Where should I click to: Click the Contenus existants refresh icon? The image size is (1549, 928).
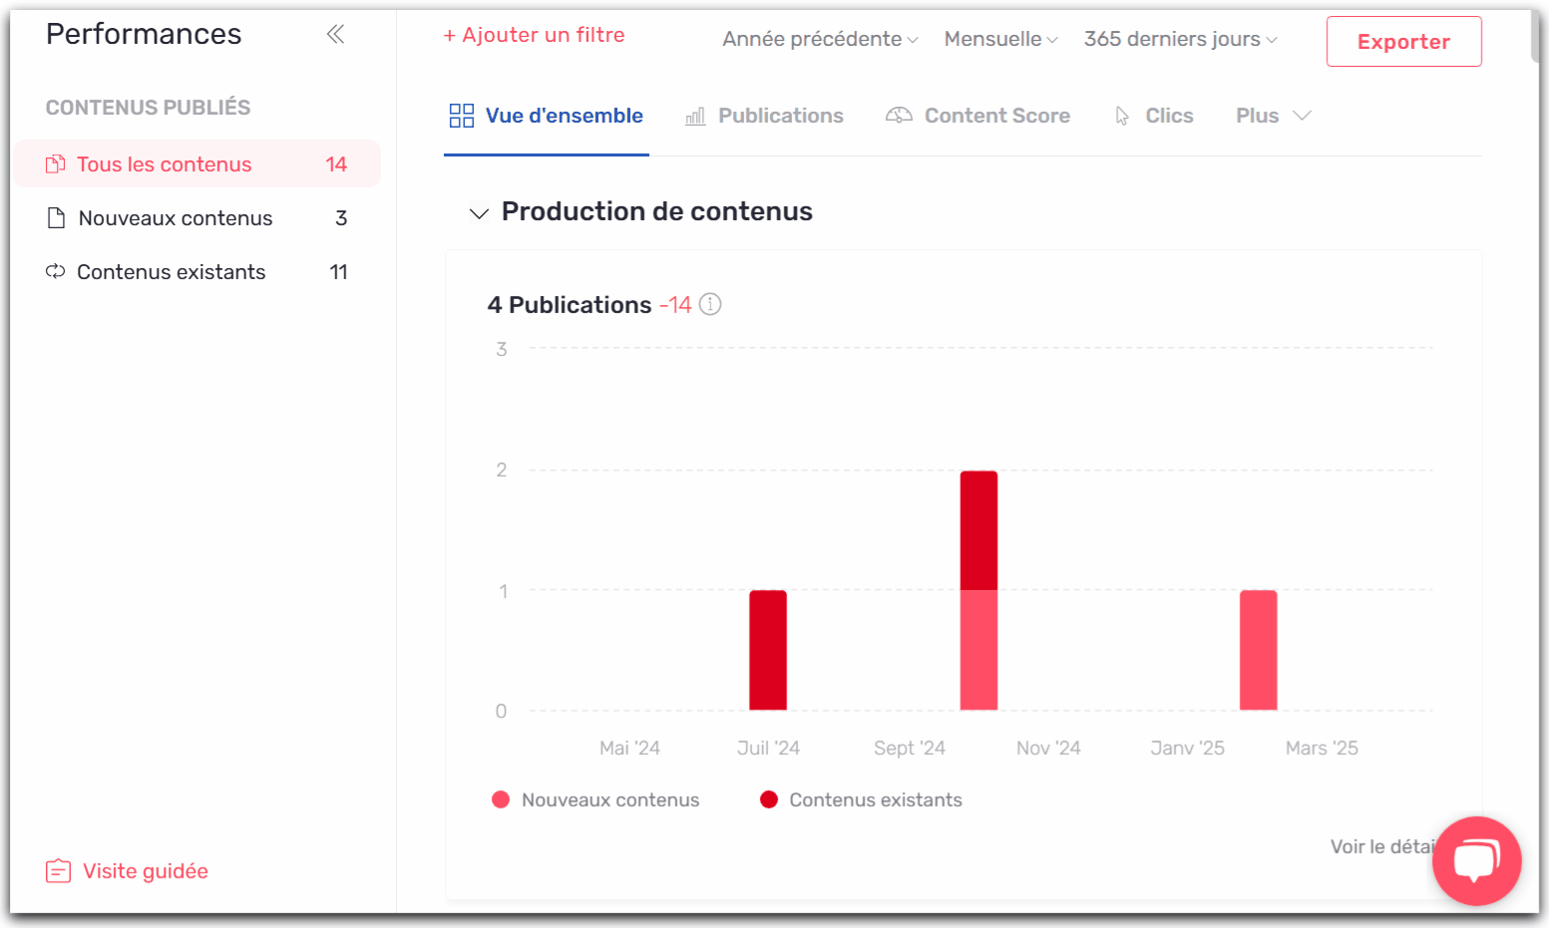pos(56,272)
